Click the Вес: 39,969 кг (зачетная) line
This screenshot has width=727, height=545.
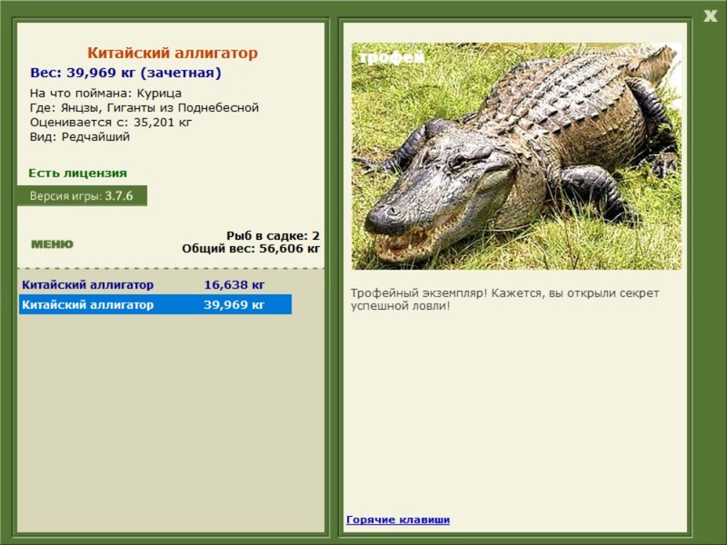[125, 73]
